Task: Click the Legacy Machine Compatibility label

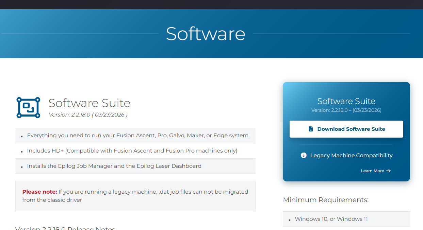Action: pyautogui.click(x=352, y=155)
